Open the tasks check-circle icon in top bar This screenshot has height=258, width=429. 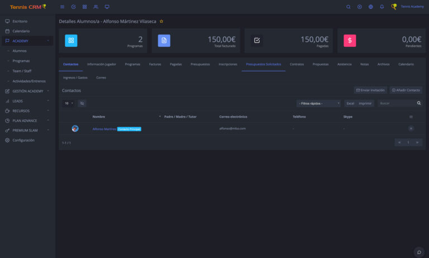tap(73, 7)
